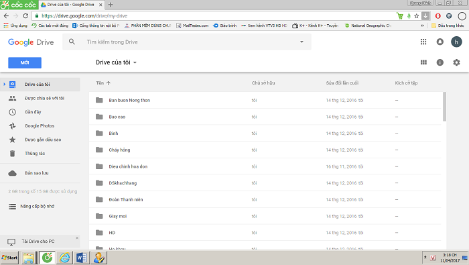
Task: Select 'Đoàn Thanh niên' folder
Action: [x=265, y=199]
